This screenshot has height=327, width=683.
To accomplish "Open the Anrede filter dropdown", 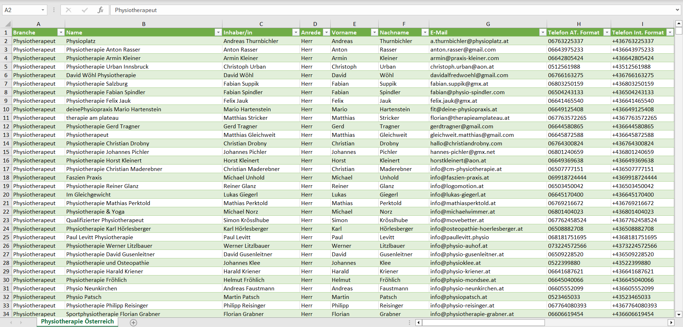I will 326,32.
